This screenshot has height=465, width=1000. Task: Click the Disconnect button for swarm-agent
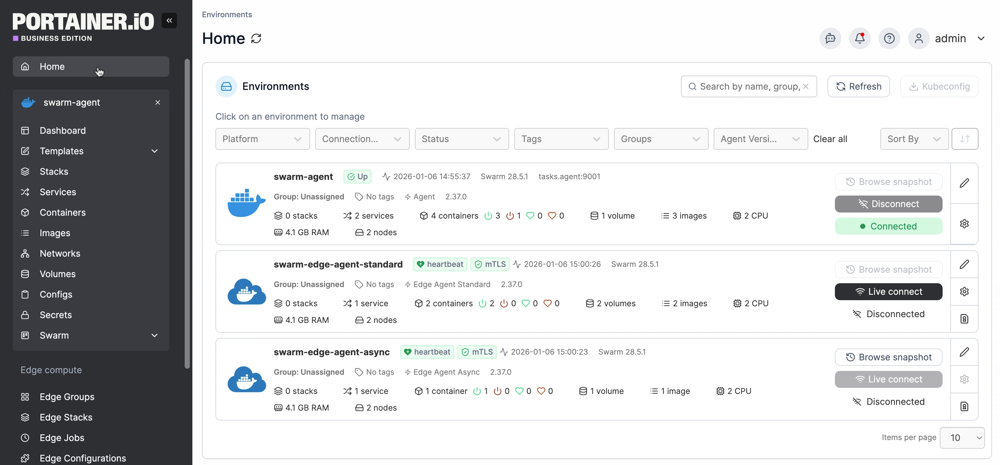[888, 204]
